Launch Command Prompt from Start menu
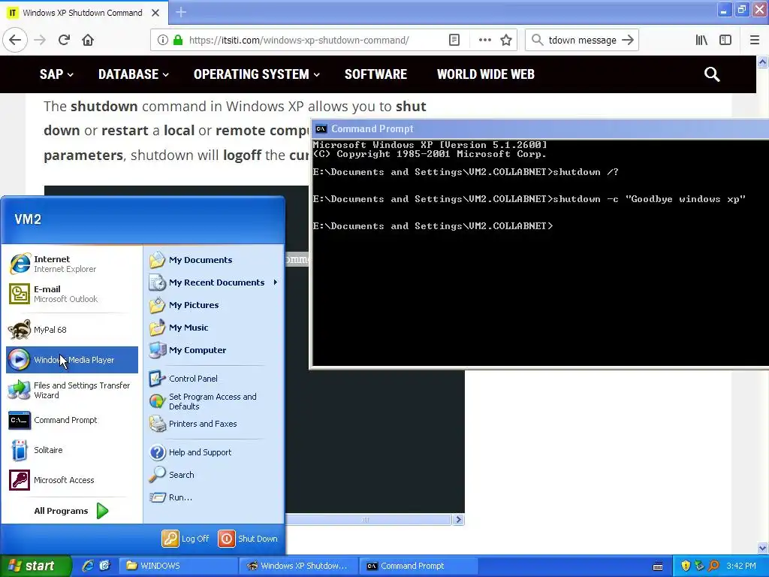769x577 pixels. pyautogui.click(x=71, y=420)
